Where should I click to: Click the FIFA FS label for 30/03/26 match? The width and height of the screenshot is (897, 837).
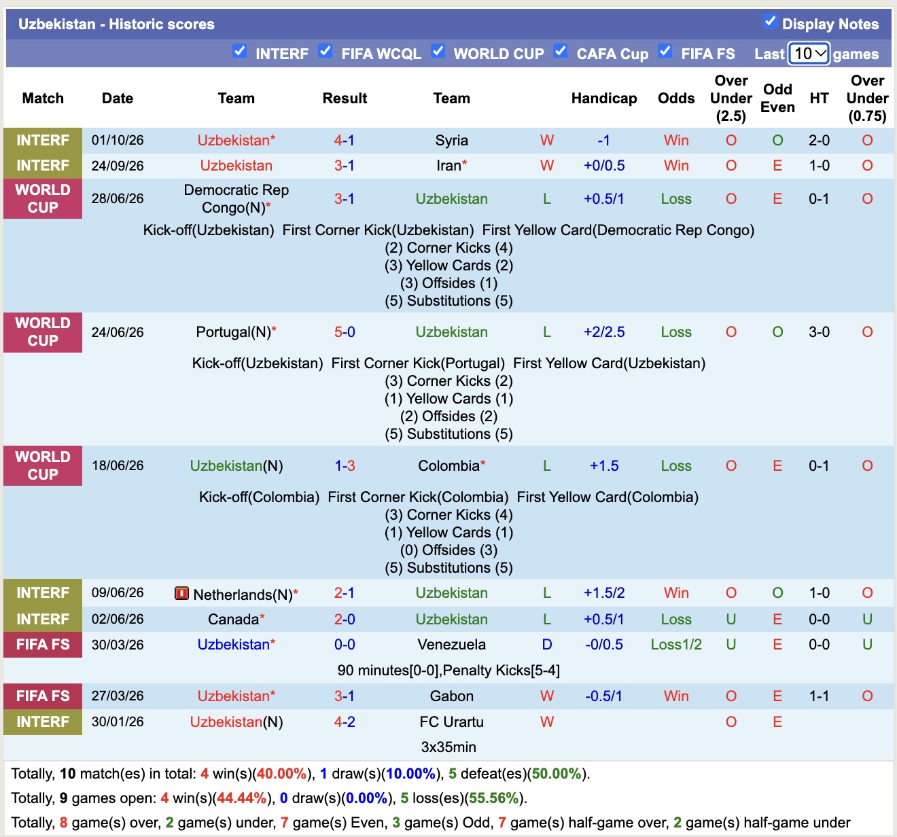tap(43, 645)
